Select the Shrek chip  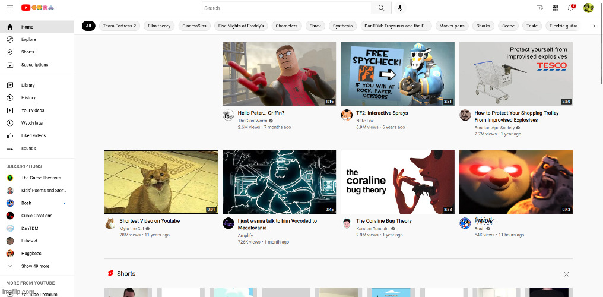pos(315,26)
